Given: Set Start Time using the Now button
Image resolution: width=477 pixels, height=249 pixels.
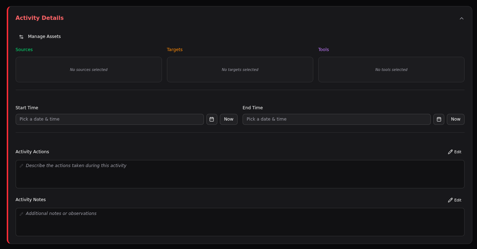Looking at the screenshot, I should click(x=228, y=120).
